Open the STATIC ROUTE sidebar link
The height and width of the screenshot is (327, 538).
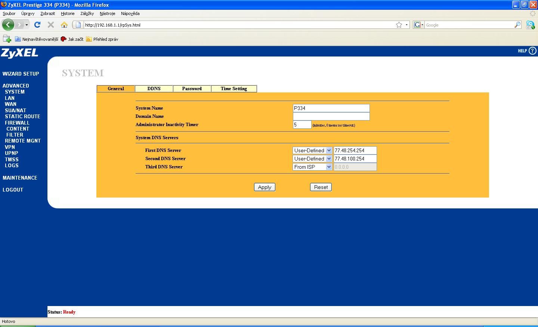click(22, 116)
